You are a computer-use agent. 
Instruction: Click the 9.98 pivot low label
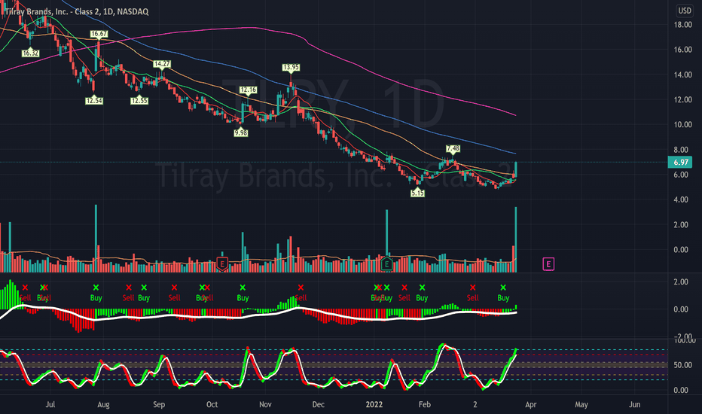(x=241, y=133)
